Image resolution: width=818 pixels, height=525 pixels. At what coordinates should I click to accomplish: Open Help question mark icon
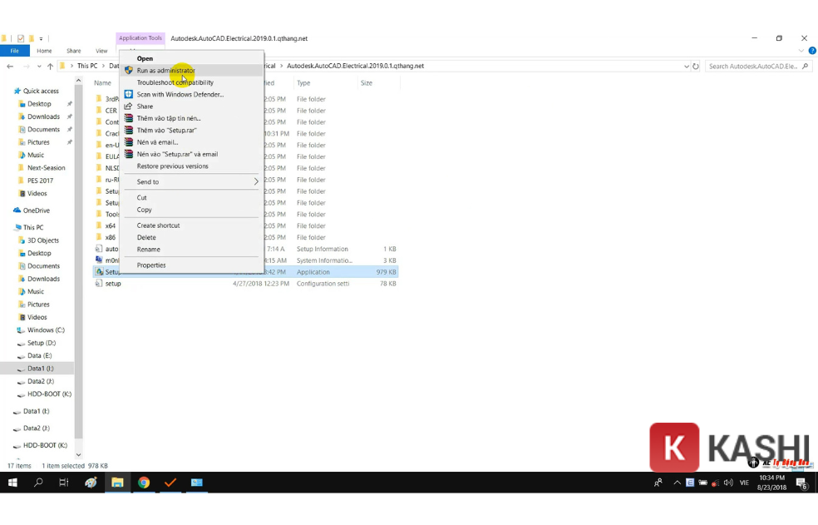click(811, 51)
